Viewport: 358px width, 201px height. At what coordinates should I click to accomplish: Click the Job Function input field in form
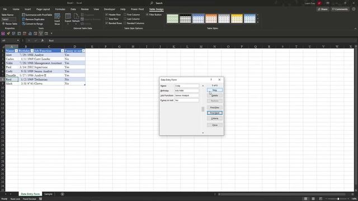187,95
